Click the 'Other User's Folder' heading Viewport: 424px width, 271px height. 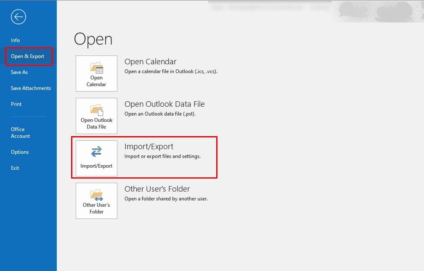[x=157, y=189]
